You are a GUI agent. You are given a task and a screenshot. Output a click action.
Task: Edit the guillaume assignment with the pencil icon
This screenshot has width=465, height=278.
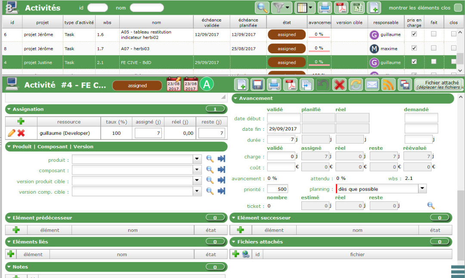click(12, 133)
